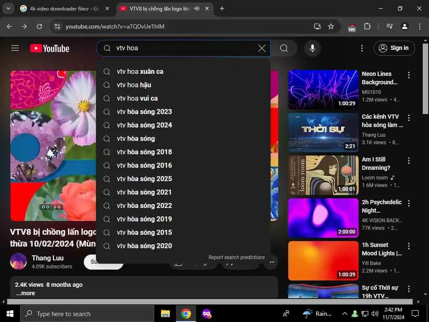Open the Neon Lines Background video thumbnail

coord(323,90)
